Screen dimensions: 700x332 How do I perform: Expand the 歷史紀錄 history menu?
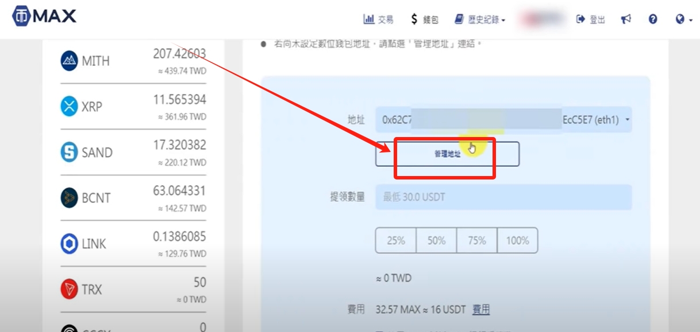[x=479, y=19]
